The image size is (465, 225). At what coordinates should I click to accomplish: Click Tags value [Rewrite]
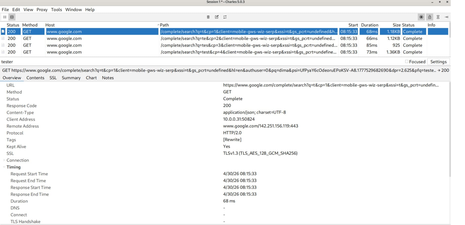[232, 139]
